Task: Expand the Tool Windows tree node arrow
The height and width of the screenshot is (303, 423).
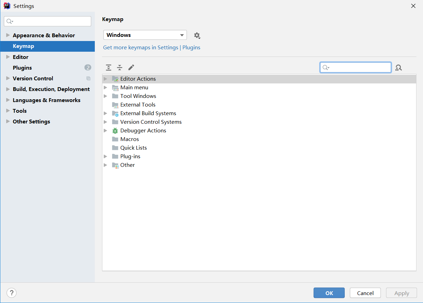Action: tap(105, 96)
